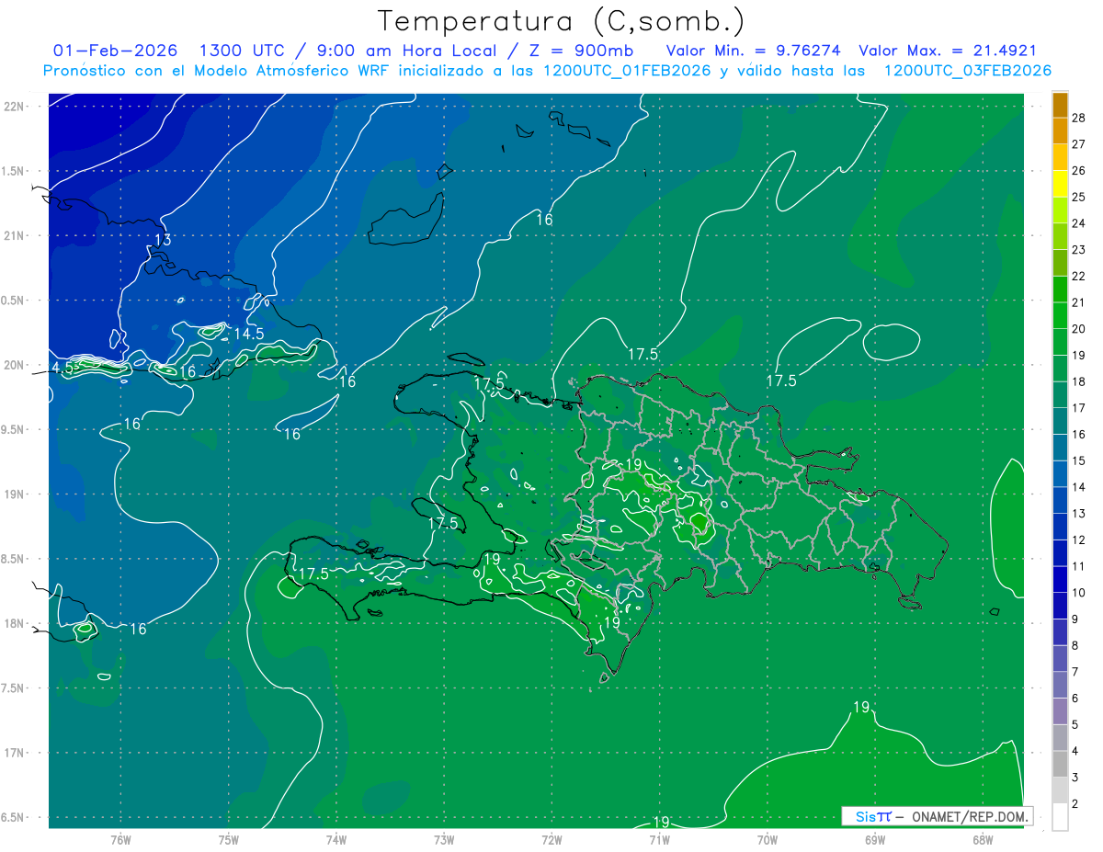Click the blue legend swatch between 14 and 15
1103x852 pixels.
pyautogui.click(x=1060, y=474)
